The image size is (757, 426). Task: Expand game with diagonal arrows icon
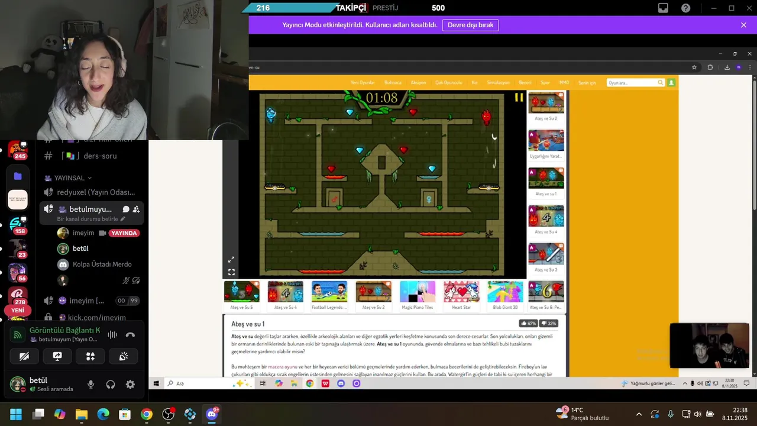[231, 259]
